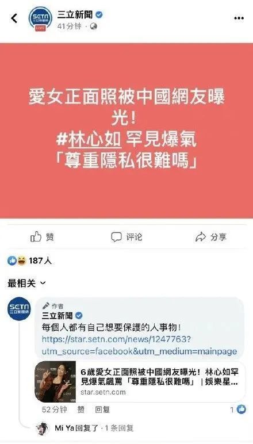Viewport: 253px width, 444px height.
Task: Tap the back arrow icon
Action: [x=14, y=18]
